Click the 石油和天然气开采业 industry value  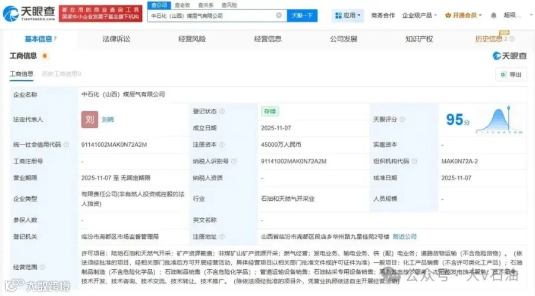(x=288, y=199)
